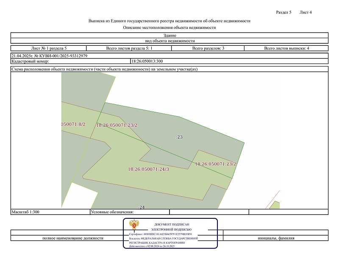Click 'ДОКУМЕНТ ПОДПИСАН' stamp heading
Image resolution: width=339 pixels, height=262 pixels.
coord(172,224)
